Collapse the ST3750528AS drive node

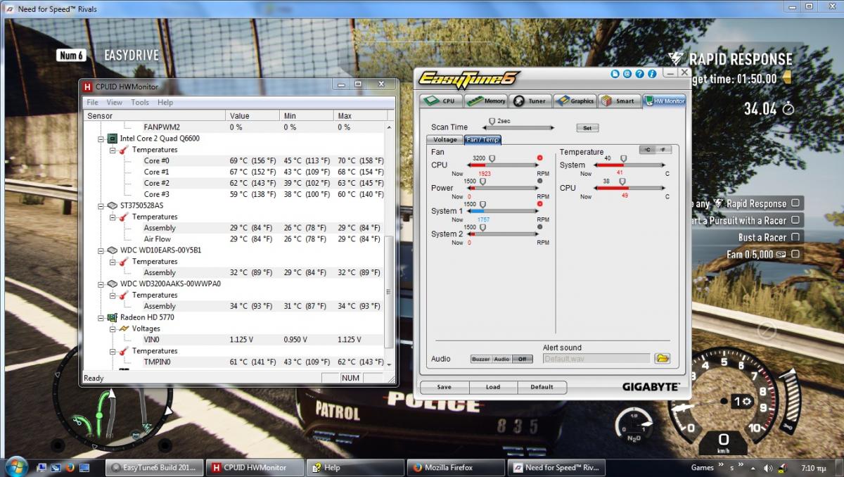[101, 205]
